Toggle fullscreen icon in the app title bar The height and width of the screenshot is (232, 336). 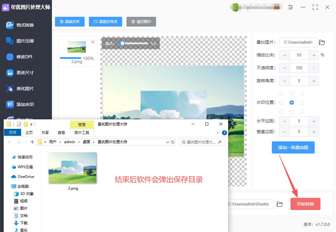tap(315, 7)
